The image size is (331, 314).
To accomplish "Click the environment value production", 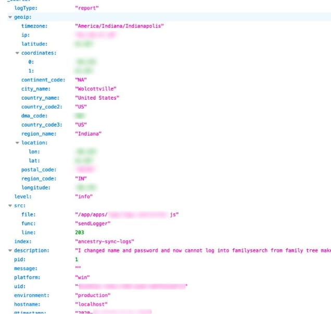I will click(93, 295).
